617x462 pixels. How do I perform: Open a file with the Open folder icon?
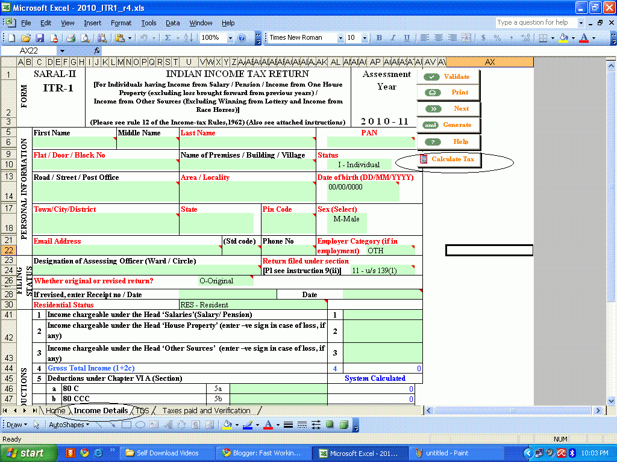(x=26, y=38)
